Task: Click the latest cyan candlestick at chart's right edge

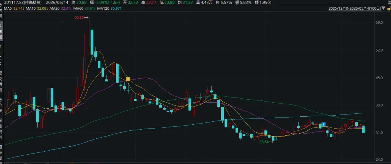Action: point(363,129)
